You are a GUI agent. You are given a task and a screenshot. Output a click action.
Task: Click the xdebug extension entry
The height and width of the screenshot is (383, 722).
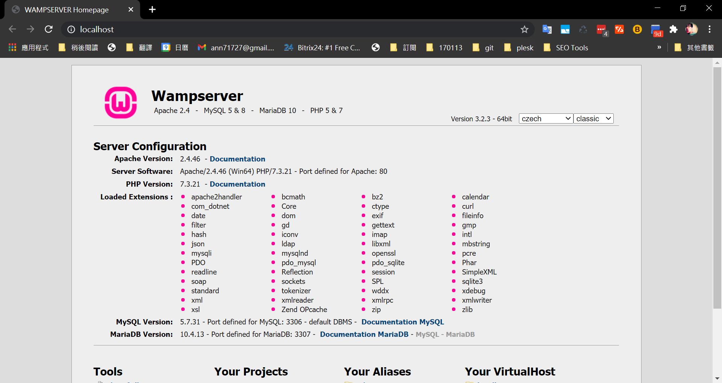coord(473,291)
